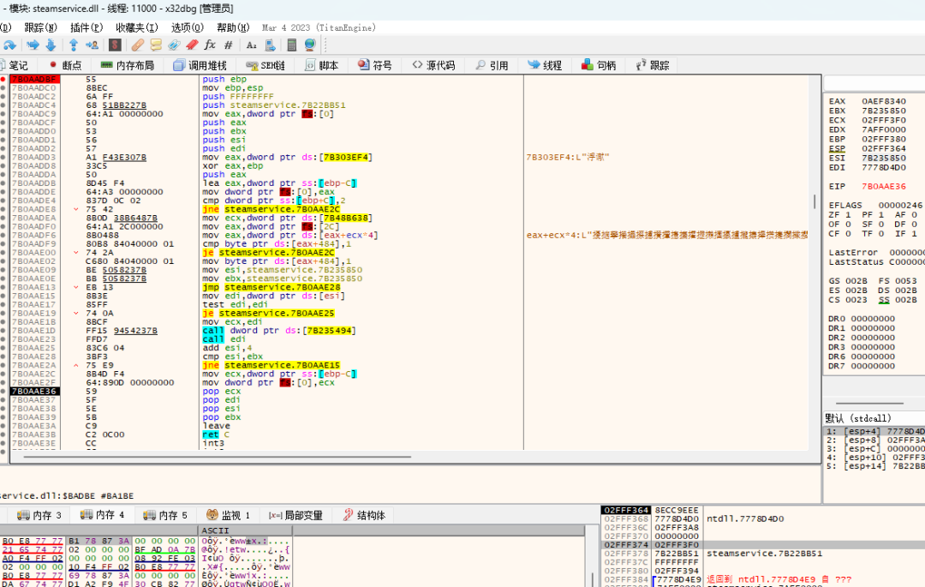Toggle the breakpoint bullet at row 7B0AAE13

[3, 287]
